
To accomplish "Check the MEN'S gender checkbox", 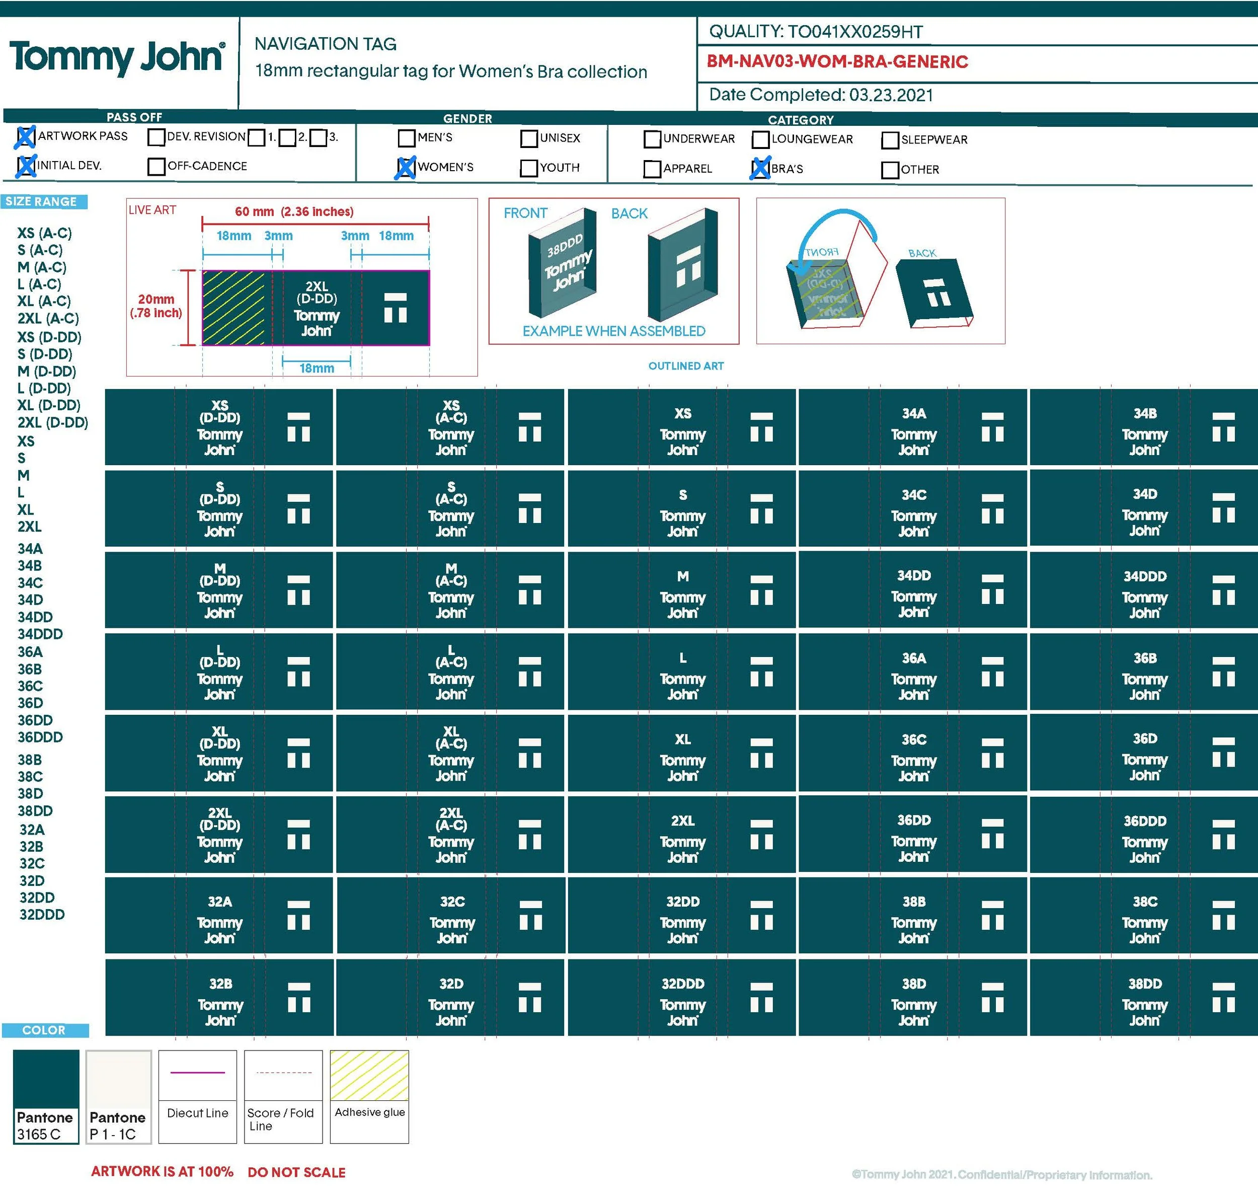I will coord(407,138).
